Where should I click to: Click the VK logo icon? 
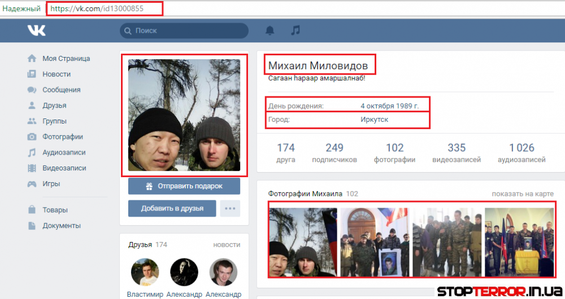click(x=36, y=30)
